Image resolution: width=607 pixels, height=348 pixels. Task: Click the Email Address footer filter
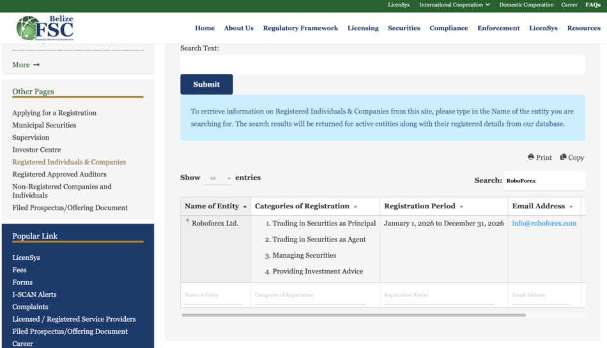(x=542, y=296)
